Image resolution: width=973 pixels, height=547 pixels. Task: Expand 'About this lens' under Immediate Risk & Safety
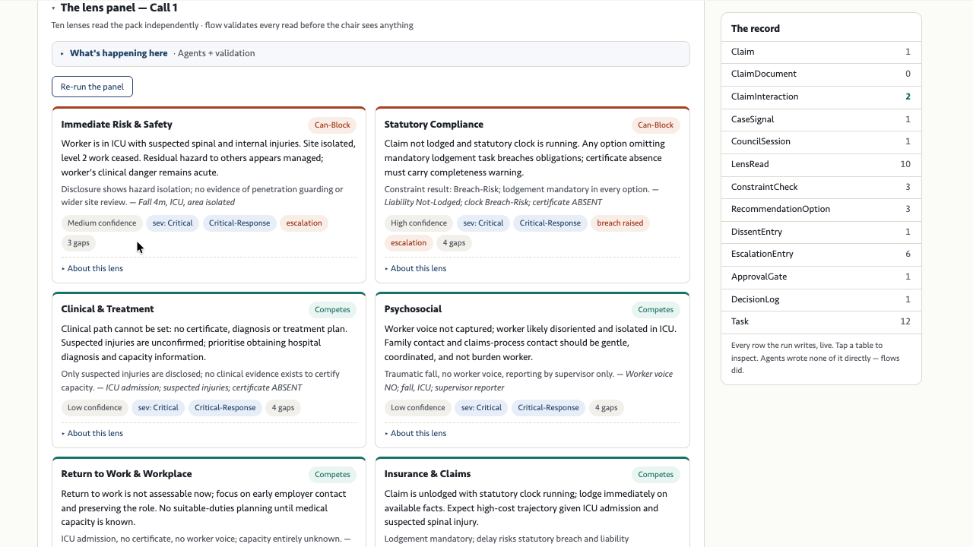(92, 268)
